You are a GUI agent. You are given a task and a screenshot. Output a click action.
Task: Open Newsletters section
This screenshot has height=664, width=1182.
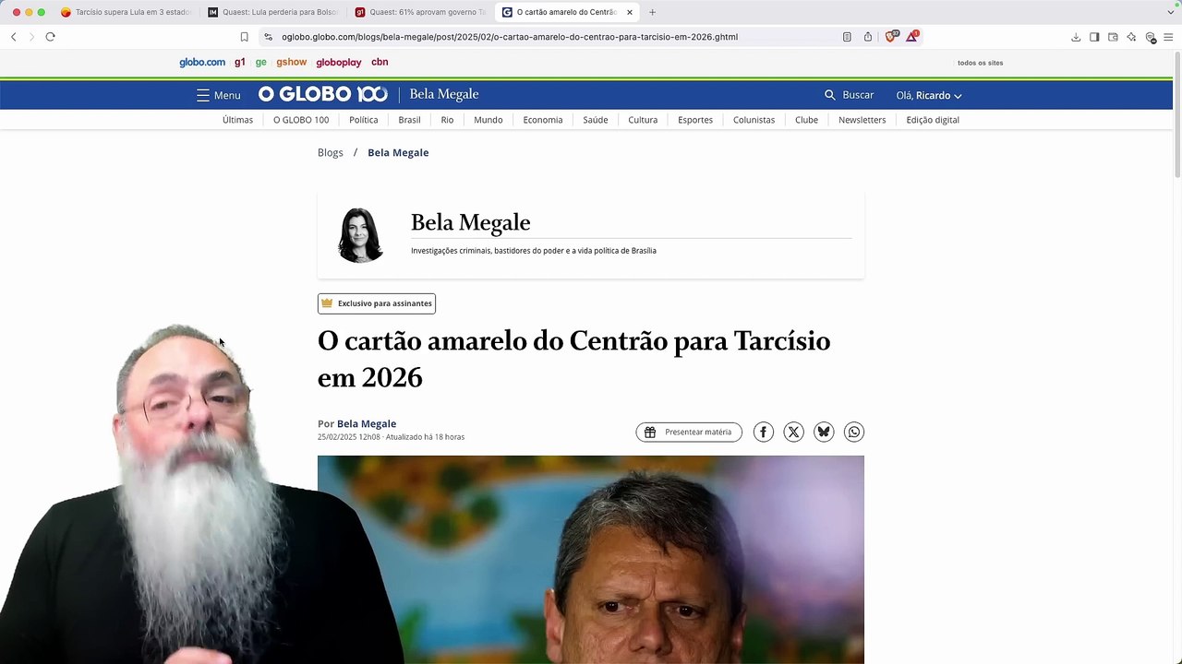point(862,120)
